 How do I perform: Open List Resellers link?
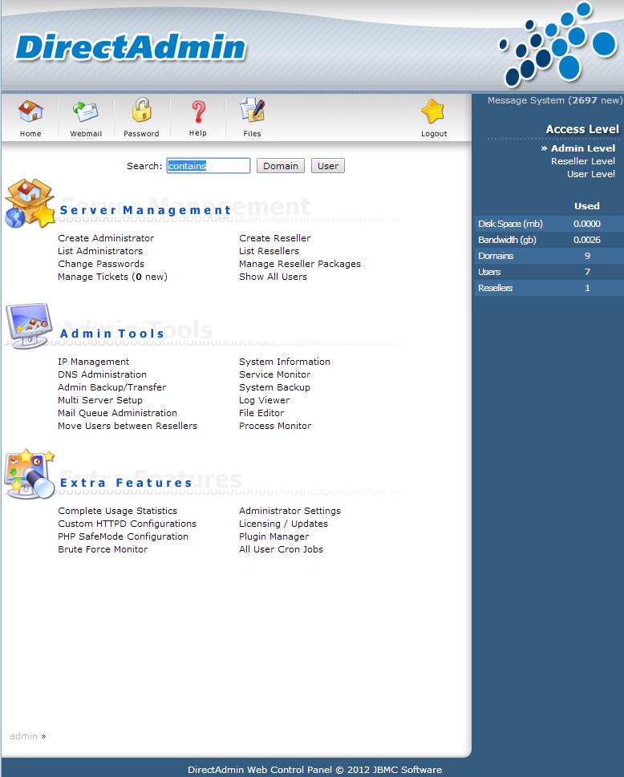coord(269,251)
